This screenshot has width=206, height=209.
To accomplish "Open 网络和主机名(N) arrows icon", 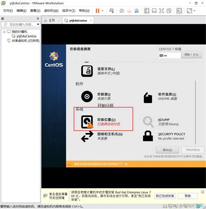I will pyautogui.click(x=87, y=136).
